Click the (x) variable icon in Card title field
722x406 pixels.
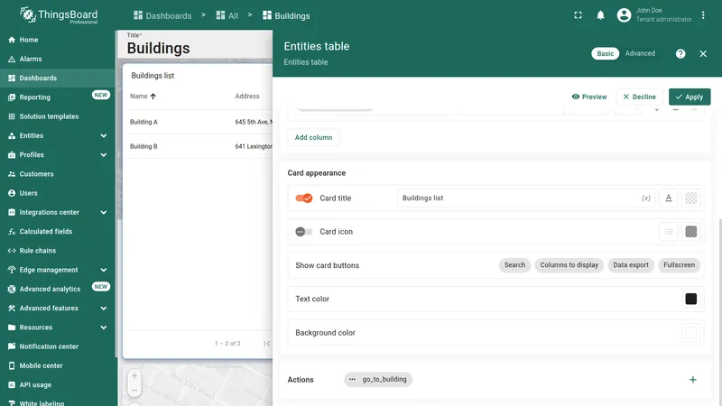click(646, 198)
